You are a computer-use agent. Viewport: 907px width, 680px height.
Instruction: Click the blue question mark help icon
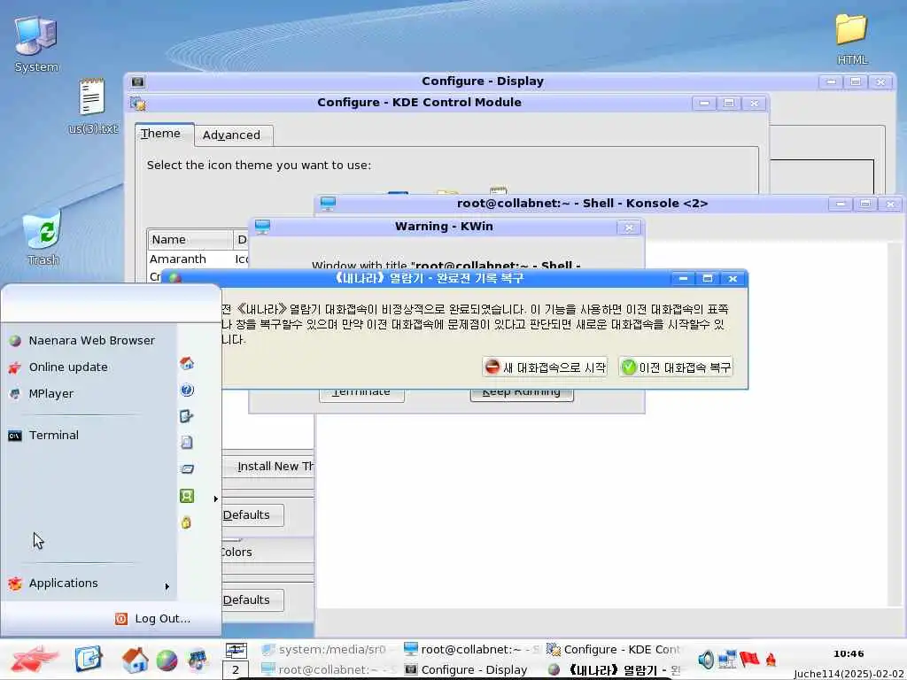click(x=187, y=390)
